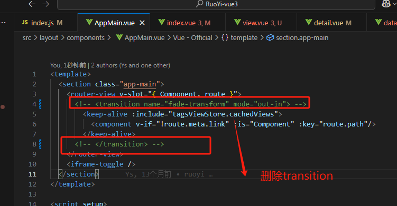Viewport: 397px width, 206px height.
Task: Click the components breadcrumb
Action: click(x=86, y=38)
